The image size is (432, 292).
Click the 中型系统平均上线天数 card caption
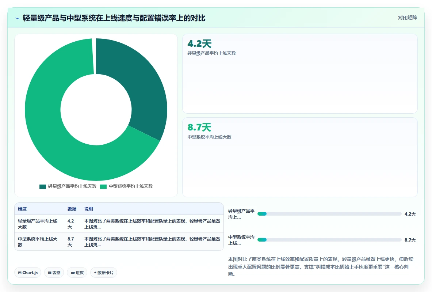tap(209, 137)
